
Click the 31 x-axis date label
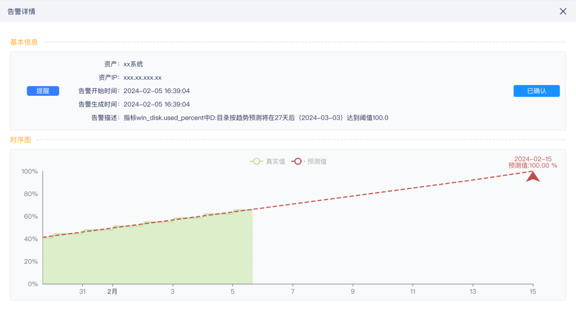pos(82,292)
